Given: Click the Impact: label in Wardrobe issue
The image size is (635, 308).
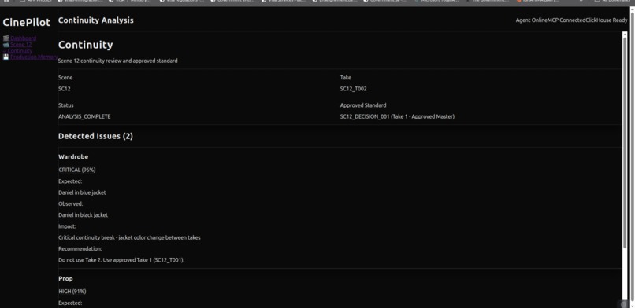Looking at the screenshot, I should tap(67, 226).
